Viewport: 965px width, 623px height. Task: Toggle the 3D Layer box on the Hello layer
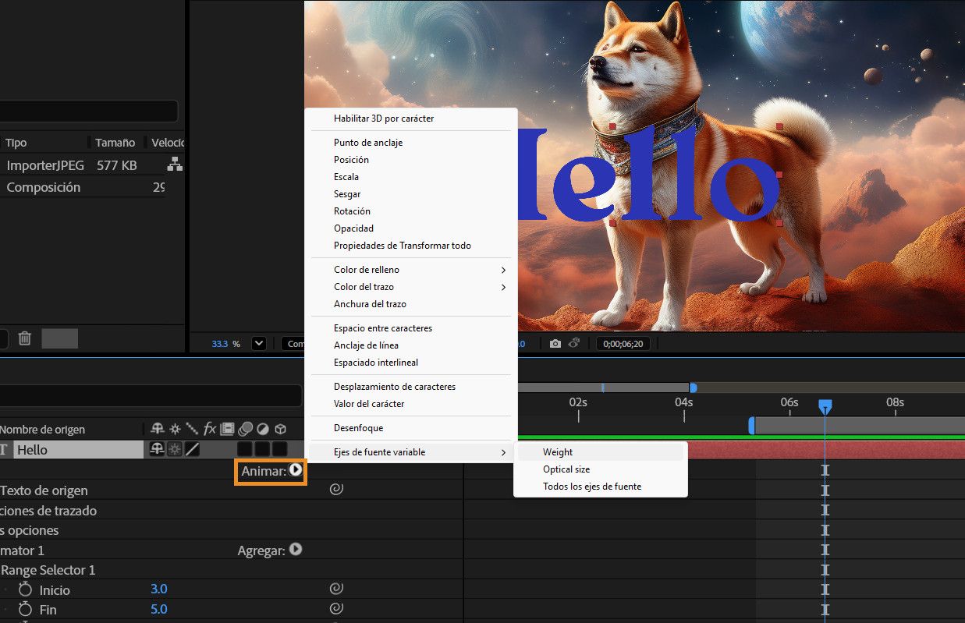point(279,450)
